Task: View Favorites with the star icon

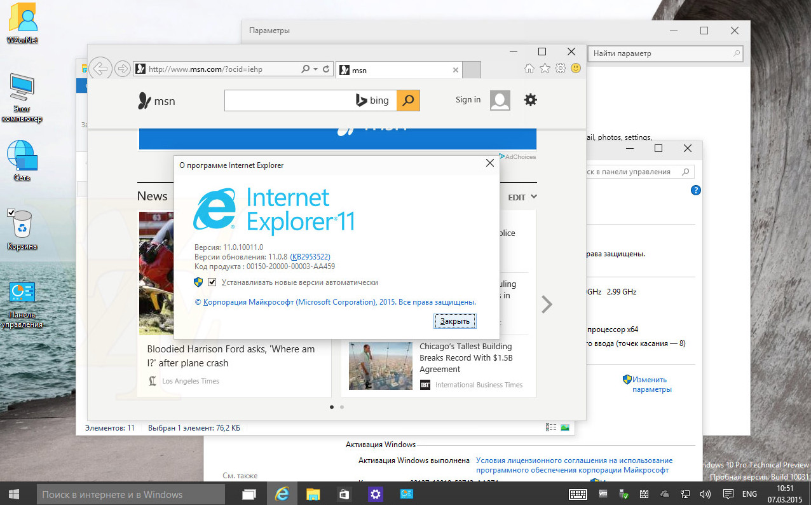Action: [x=545, y=68]
